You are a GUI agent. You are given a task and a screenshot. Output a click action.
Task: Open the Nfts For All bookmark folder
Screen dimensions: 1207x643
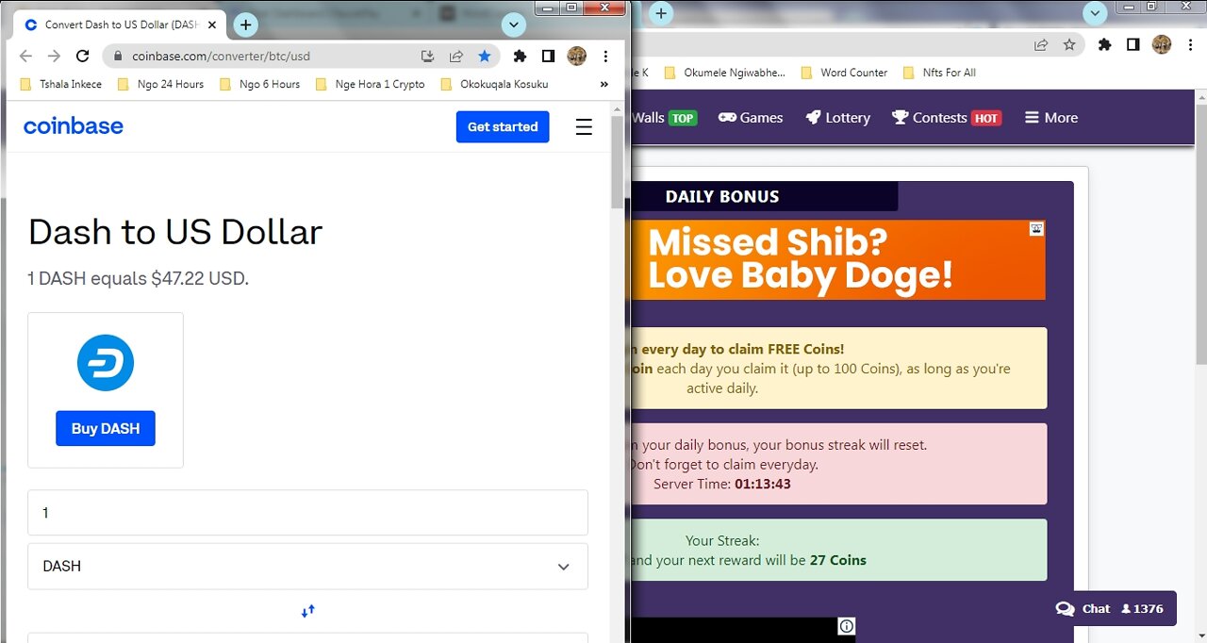tap(939, 73)
